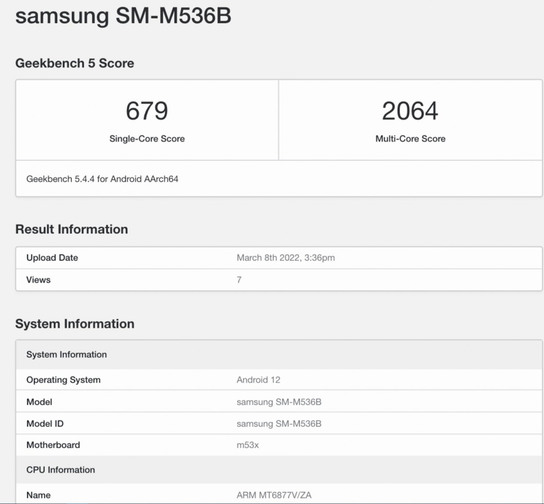Select the m53x motherboard value
The image size is (544, 504).
tap(247, 445)
